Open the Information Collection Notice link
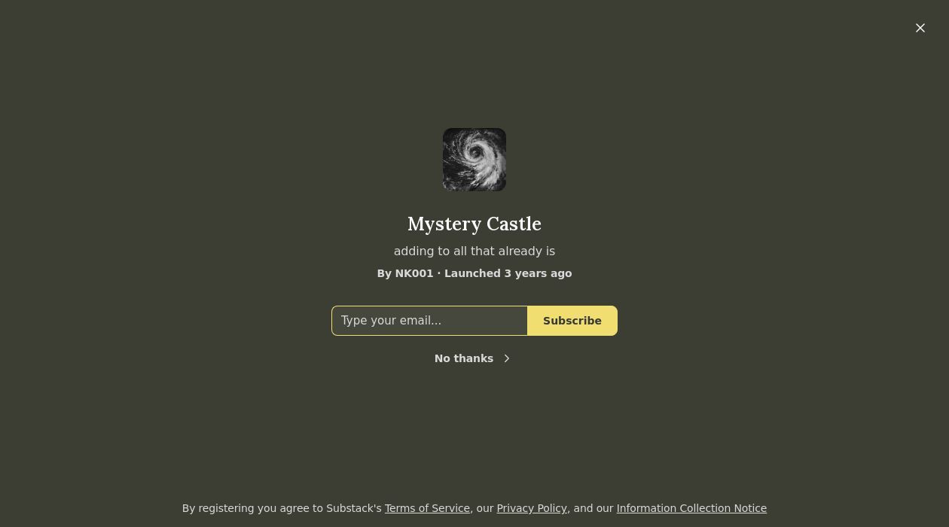This screenshot has width=949, height=527. (691, 508)
